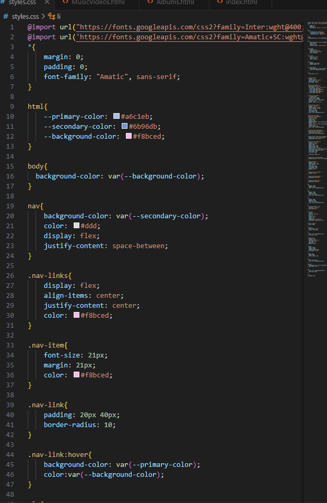The width and height of the screenshot is (327, 503).
Task: Click the HTML icon on MusicVideos.html tab
Action: [65, 3]
